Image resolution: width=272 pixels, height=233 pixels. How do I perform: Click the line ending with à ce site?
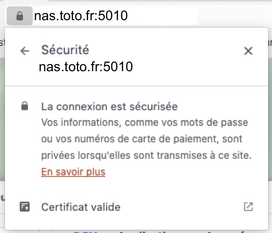(146, 155)
